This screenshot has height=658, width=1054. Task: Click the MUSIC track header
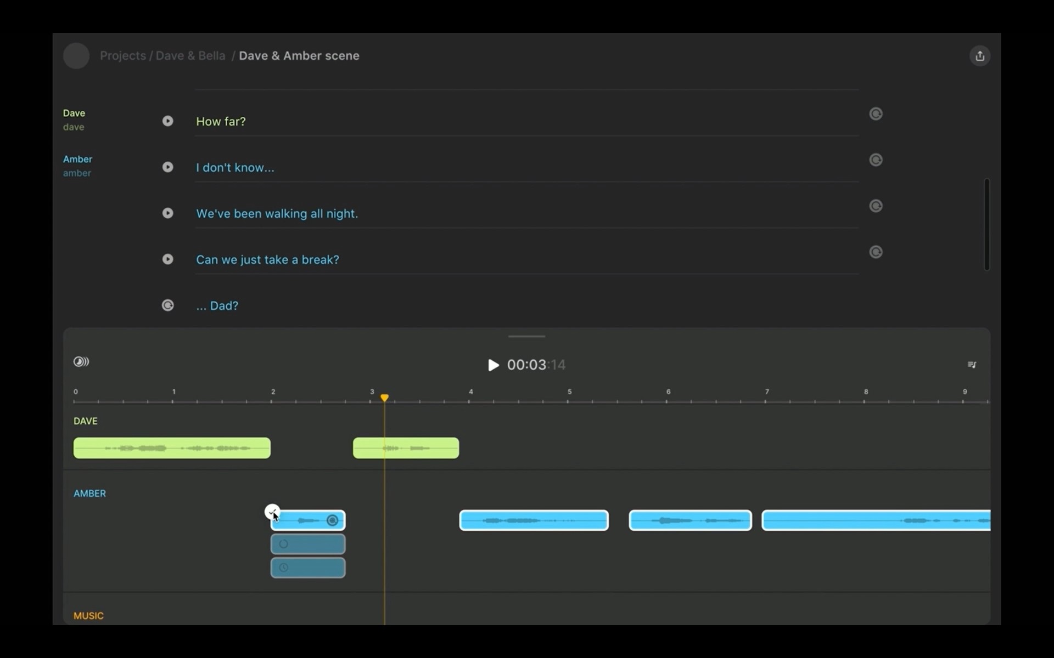[88, 616]
